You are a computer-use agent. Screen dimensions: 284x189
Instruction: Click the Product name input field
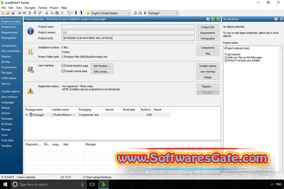click(128, 27)
